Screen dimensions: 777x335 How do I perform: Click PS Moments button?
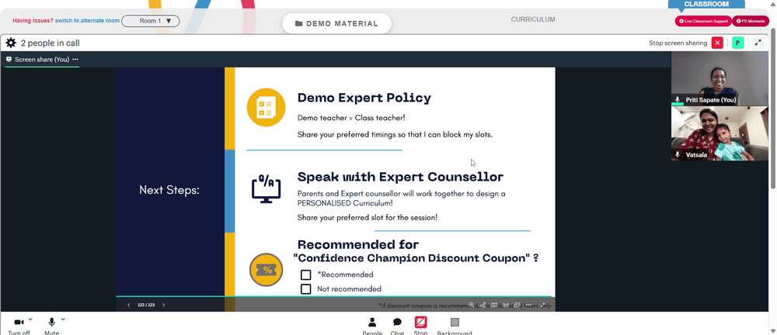click(x=751, y=21)
